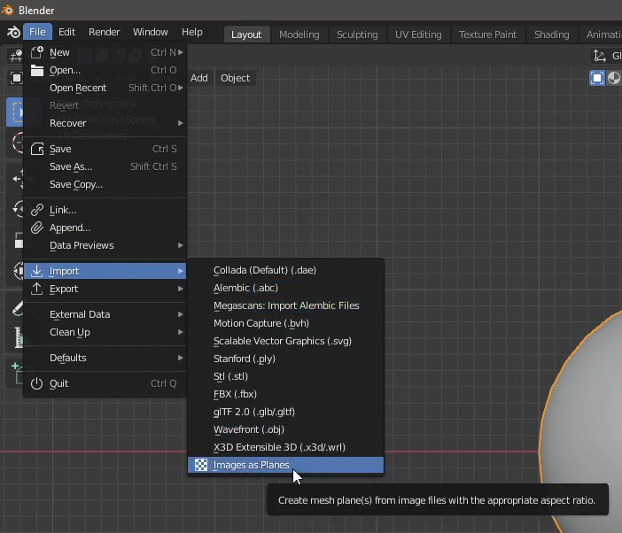Click the transform orientation axes icon
Image resolution: width=622 pixels, height=533 pixels.
click(599, 56)
